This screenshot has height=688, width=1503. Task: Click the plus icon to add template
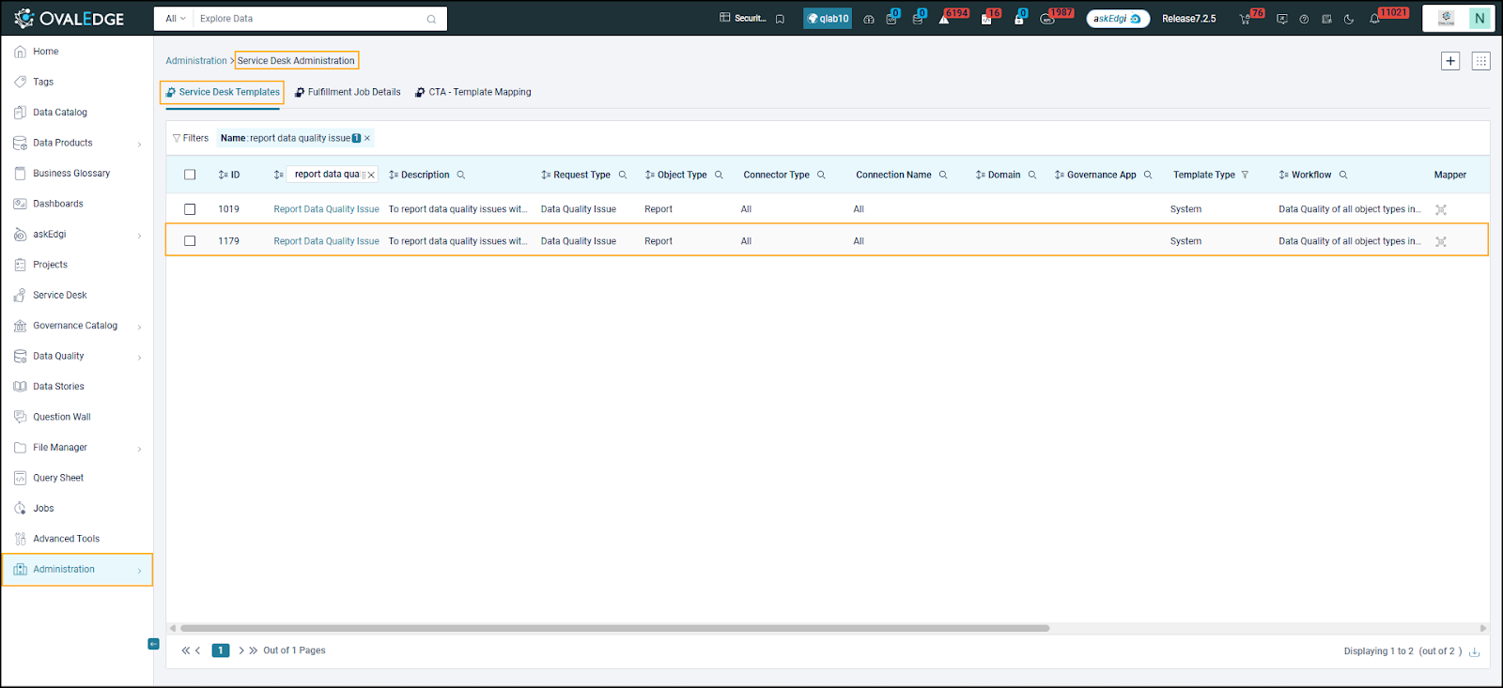click(x=1450, y=61)
